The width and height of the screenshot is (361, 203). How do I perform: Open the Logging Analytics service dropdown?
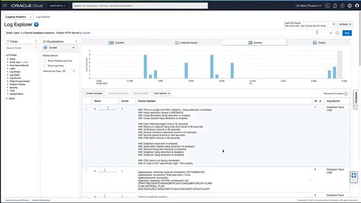tap(19, 17)
